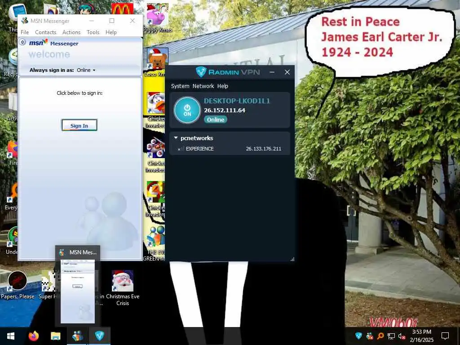
Task: Open the Super desktop shortcut icon
Action: coord(48,285)
